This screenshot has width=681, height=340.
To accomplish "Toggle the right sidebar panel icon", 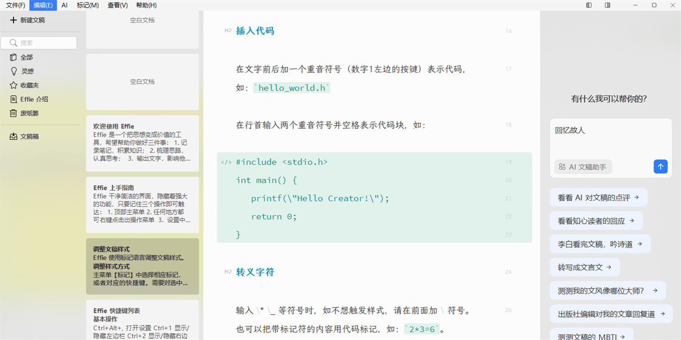I will [x=606, y=4].
